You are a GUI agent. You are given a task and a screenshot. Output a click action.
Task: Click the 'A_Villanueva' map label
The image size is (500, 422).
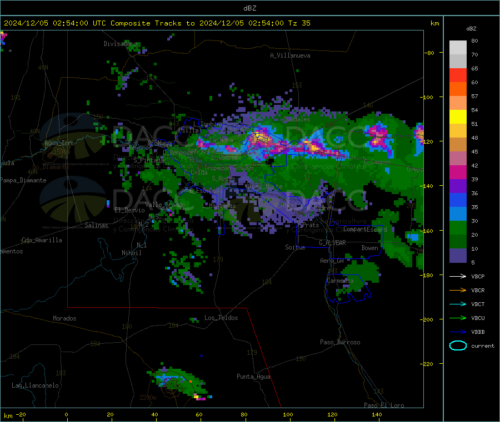point(290,55)
